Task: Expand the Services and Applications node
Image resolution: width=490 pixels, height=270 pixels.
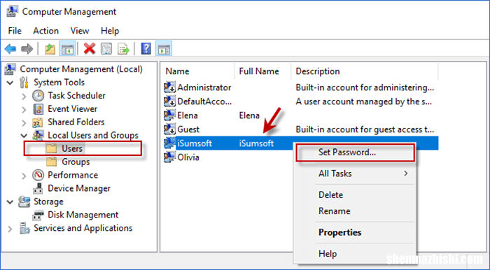Action: click(x=10, y=229)
